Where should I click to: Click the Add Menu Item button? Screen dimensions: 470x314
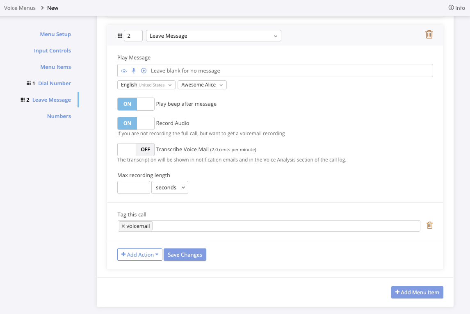[x=417, y=292]
